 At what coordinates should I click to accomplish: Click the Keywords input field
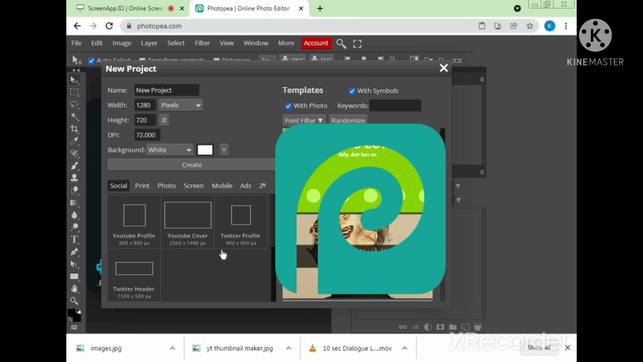click(x=395, y=106)
